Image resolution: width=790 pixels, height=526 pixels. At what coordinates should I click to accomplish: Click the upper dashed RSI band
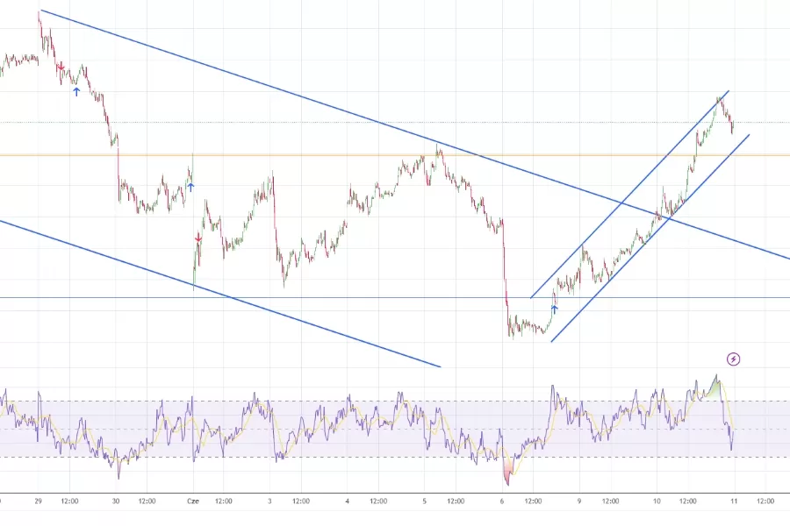pos(395,402)
